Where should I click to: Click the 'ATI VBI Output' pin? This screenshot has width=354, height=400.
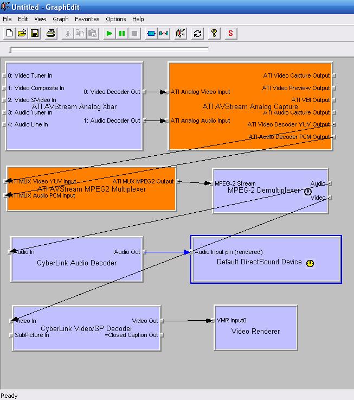311,100
